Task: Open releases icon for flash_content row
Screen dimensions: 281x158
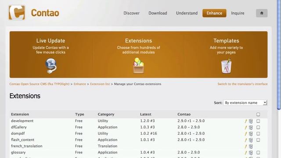Action: point(251,140)
